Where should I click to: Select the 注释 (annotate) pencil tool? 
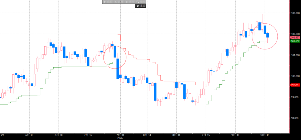pos(118,2)
